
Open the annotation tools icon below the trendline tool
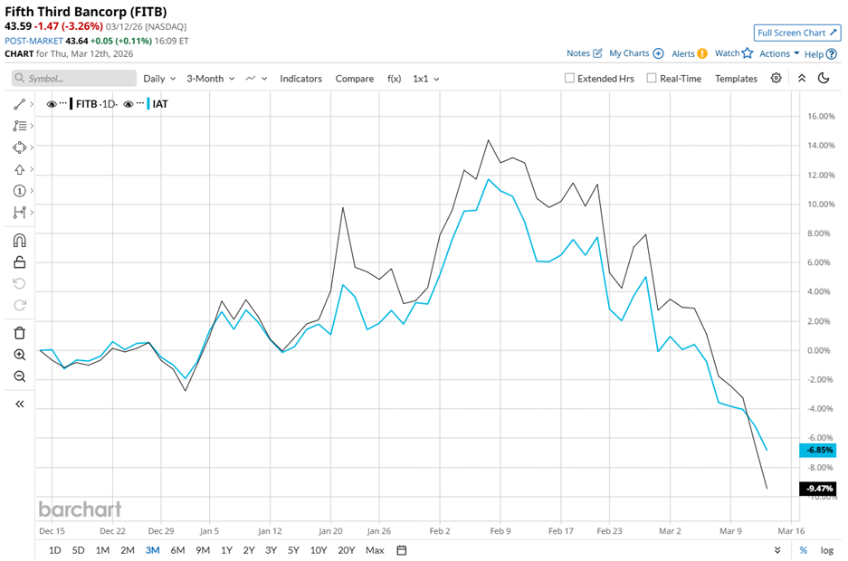click(17, 126)
